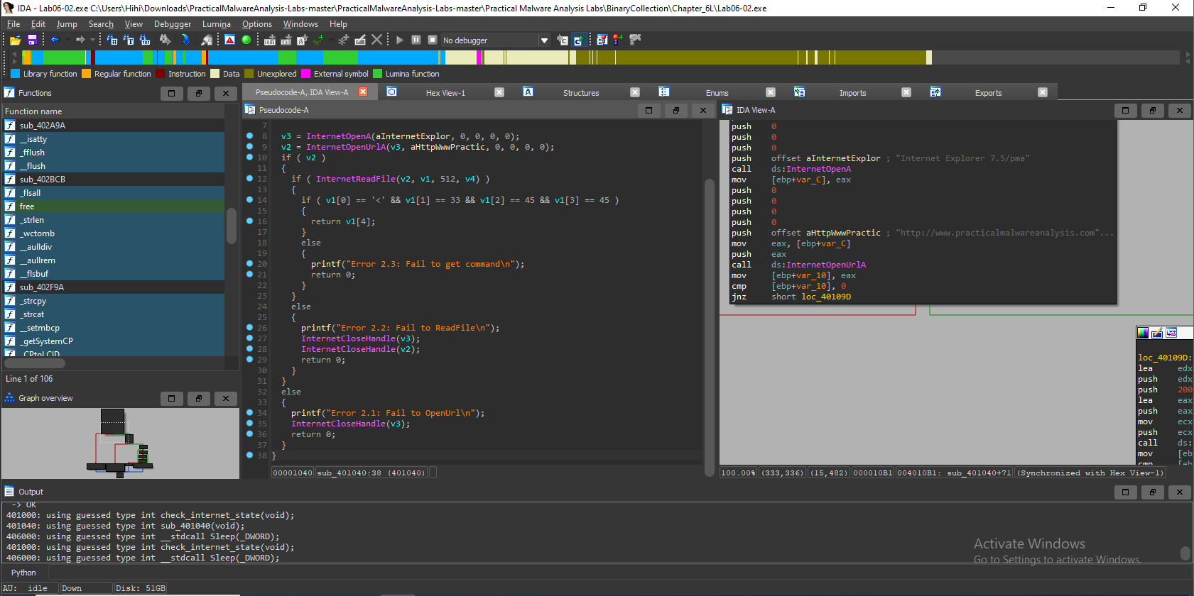Switch to the Imports tab
Viewport: 1194px width, 596px height.
(x=852, y=93)
